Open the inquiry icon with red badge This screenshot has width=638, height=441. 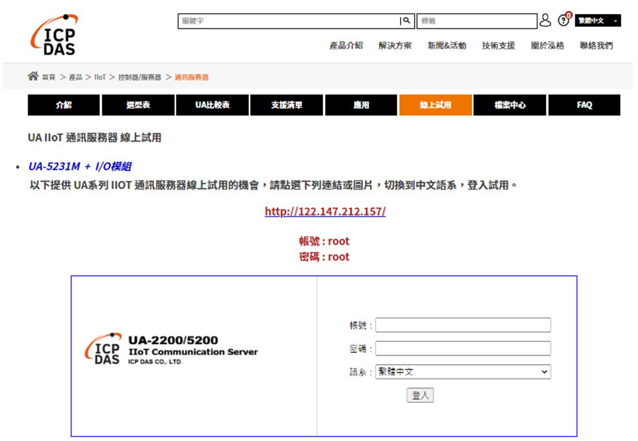click(x=564, y=19)
